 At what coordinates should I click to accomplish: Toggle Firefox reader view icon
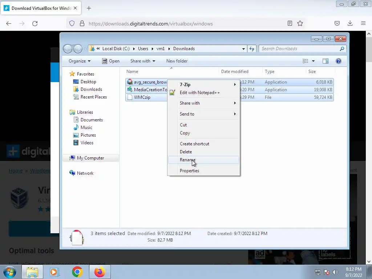(290, 23)
